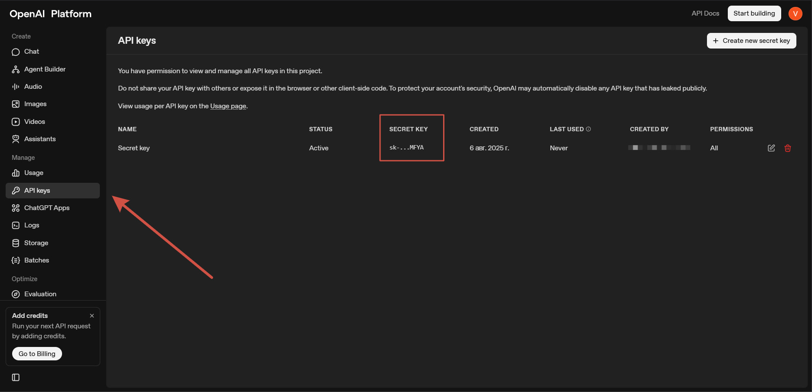Click the Batches braces icon

[16, 260]
